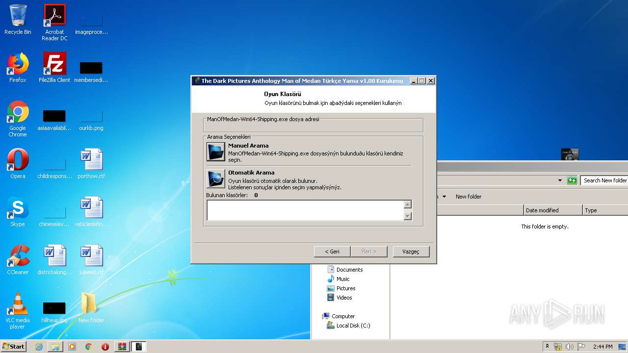Select Documents in Explorer navigation pane
This screenshot has height=353, width=628.
pyautogui.click(x=345, y=270)
